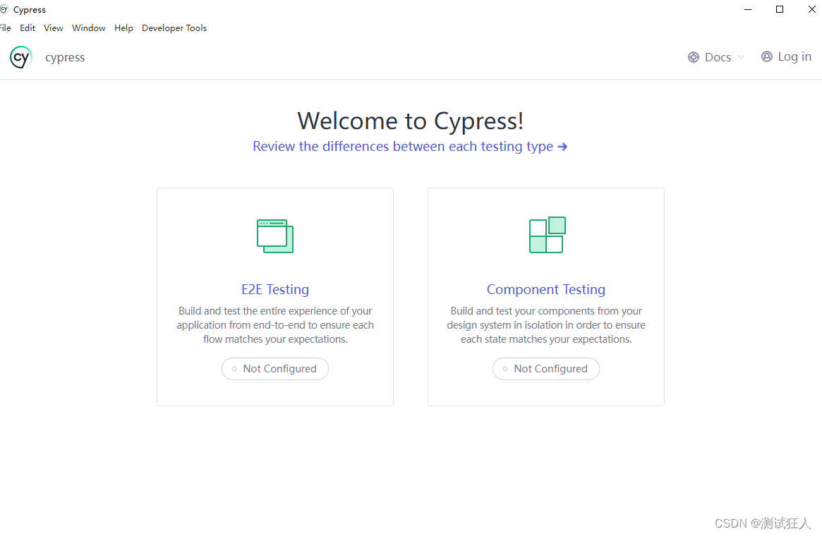Click the Docs lifebuoy icon
Image resolution: width=822 pixels, height=536 pixels.
tap(694, 57)
